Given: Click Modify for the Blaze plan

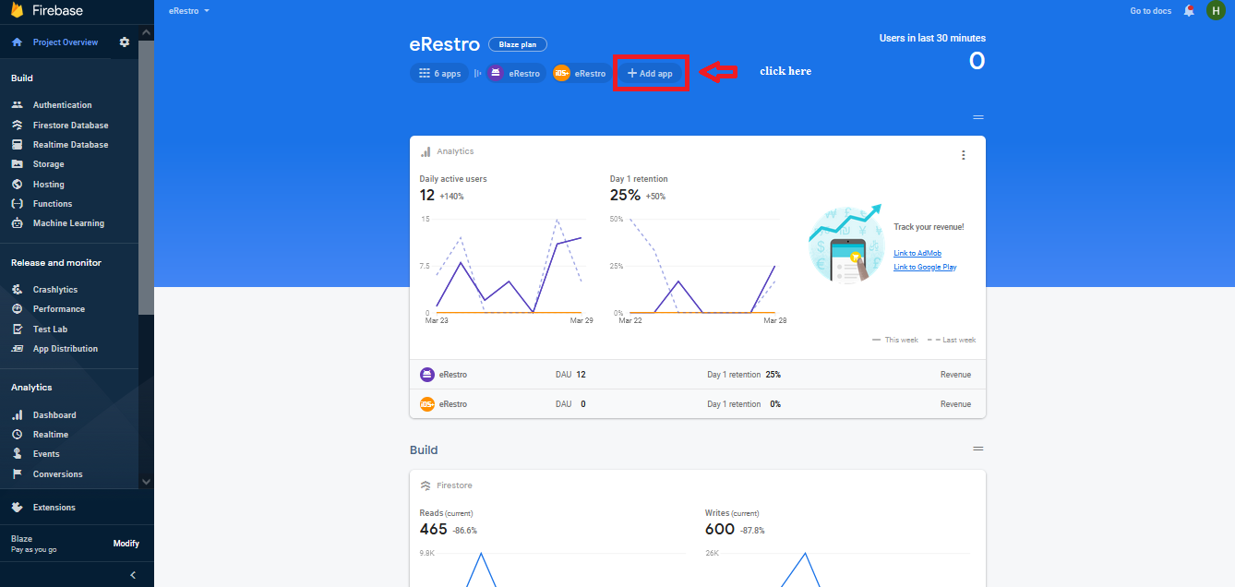Looking at the screenshot, I should point(126,544).
